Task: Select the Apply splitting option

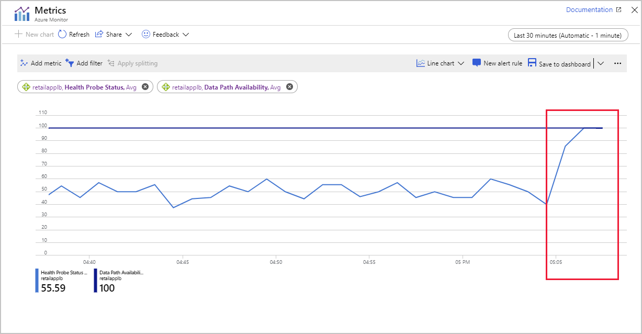Action: pyautogui.click(x=132, y=63)
